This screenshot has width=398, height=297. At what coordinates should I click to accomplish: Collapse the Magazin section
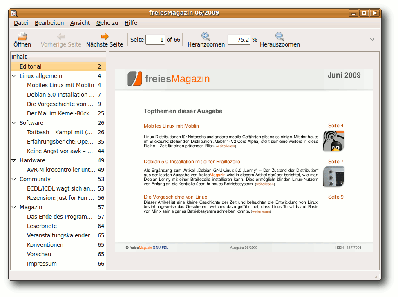click(x=14, y=207)
